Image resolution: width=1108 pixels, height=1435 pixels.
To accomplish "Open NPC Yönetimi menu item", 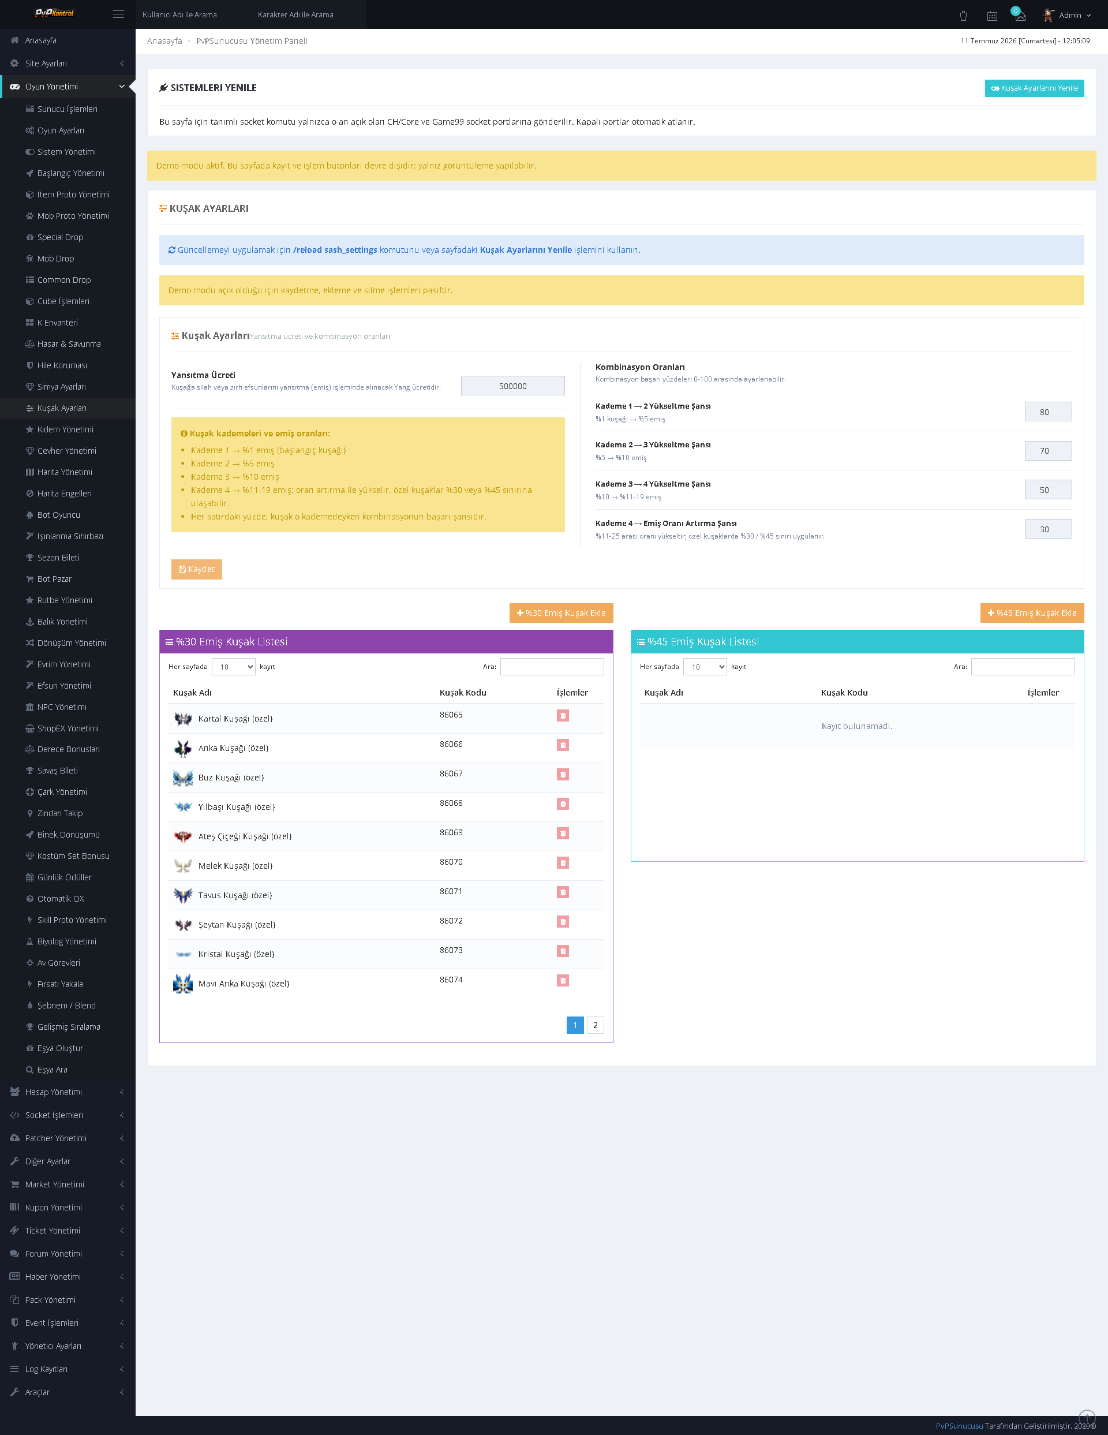I will [68, 707].
